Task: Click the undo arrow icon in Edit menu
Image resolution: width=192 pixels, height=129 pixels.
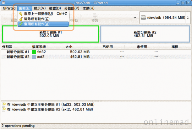Action: [x=21, y=14]
